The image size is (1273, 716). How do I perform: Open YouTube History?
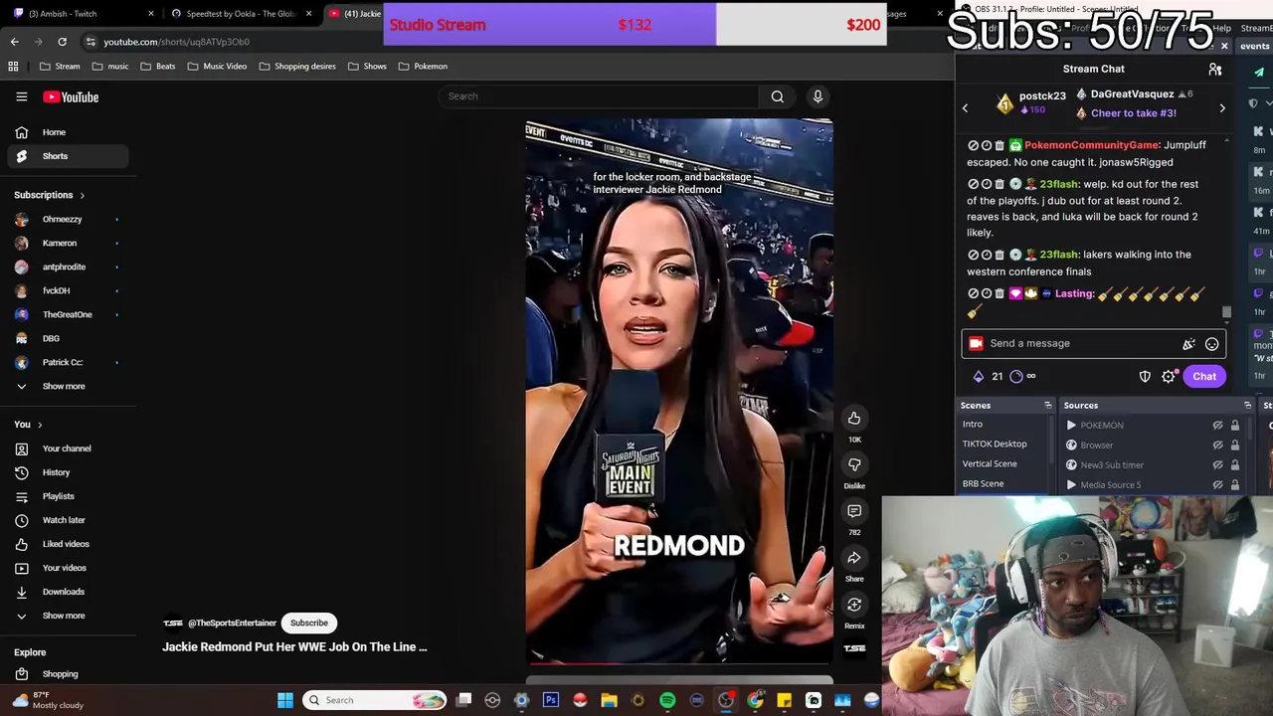tap(68, 472)
